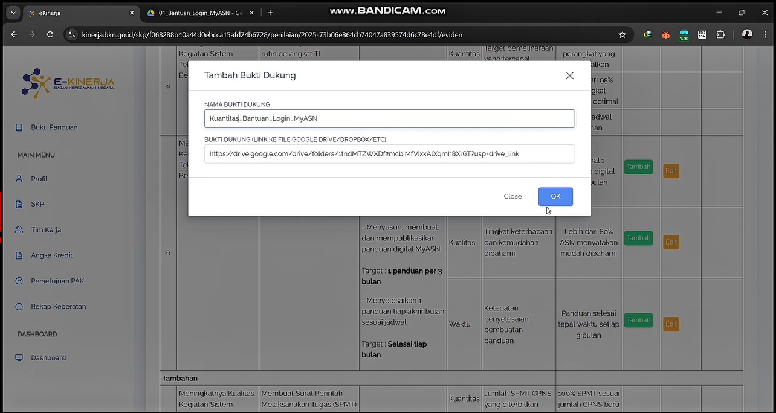This screenshot has width=776, height=413.
Task: Click the Profil person icon
Action: (19, 179)
